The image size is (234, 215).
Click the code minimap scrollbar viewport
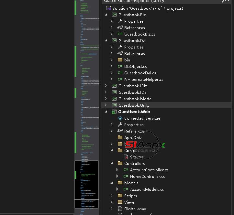coord(86,180)
